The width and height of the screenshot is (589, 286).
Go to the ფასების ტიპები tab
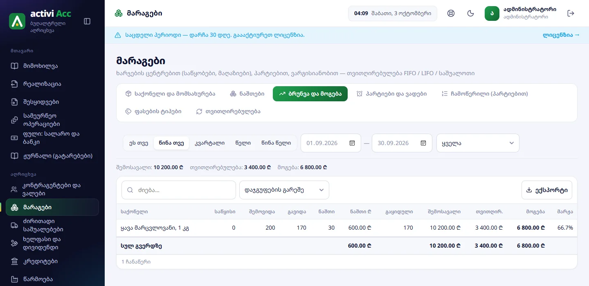(x=153, y=111)
